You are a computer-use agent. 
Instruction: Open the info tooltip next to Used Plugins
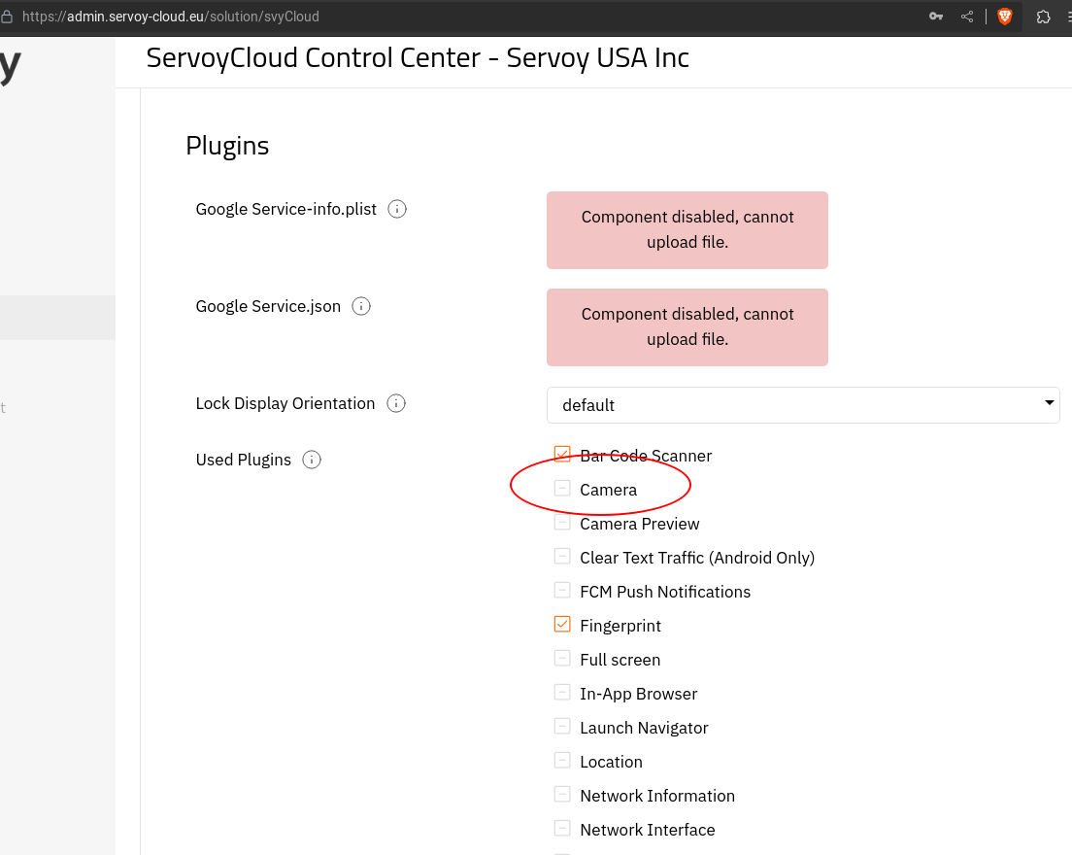(312, 460)
